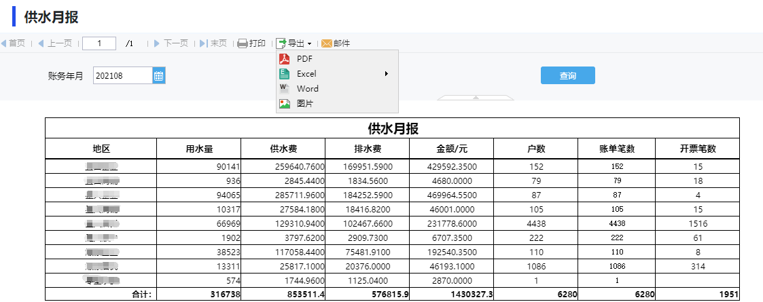Click the 户数 column header
763x302 pixels.
[x=536, y=149]
